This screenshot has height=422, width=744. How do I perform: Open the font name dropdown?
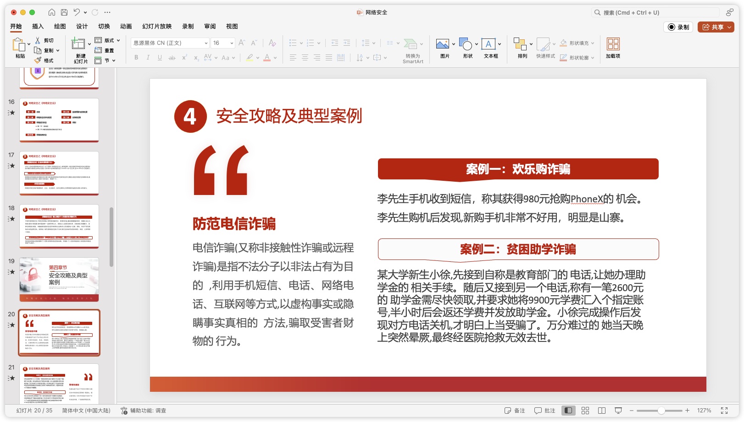(x=206, y=43)
